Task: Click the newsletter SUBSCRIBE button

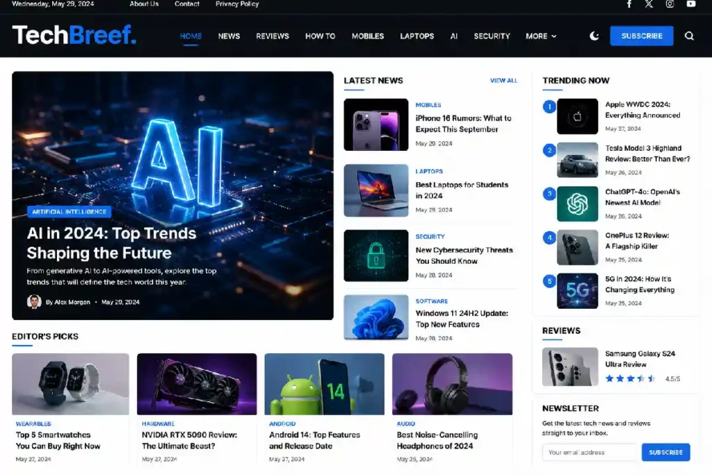Action: [665, 452]
